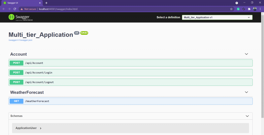The height and width of the screenshot is (135, 264).
Task: Open the Chrome profile avatar
Action: [255, 9]
